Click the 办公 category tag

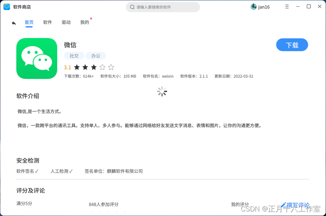tap(96, 56)
